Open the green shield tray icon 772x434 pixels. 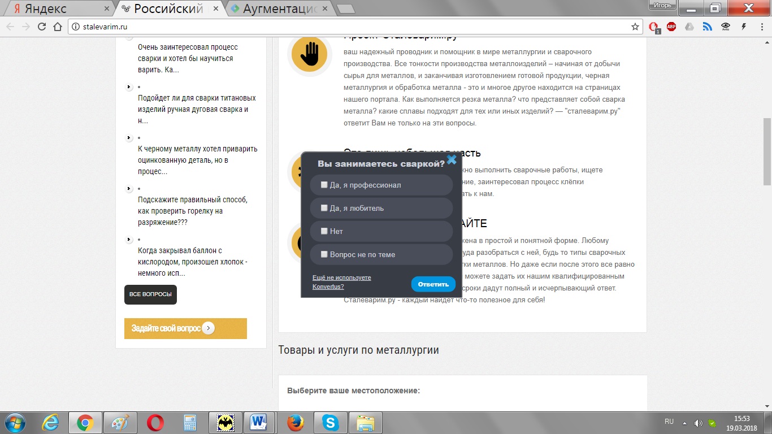713,423
